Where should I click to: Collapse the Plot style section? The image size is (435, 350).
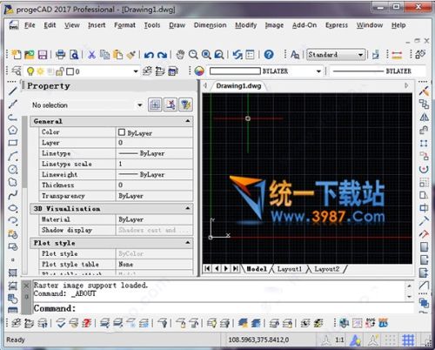[x=188, y=243]
